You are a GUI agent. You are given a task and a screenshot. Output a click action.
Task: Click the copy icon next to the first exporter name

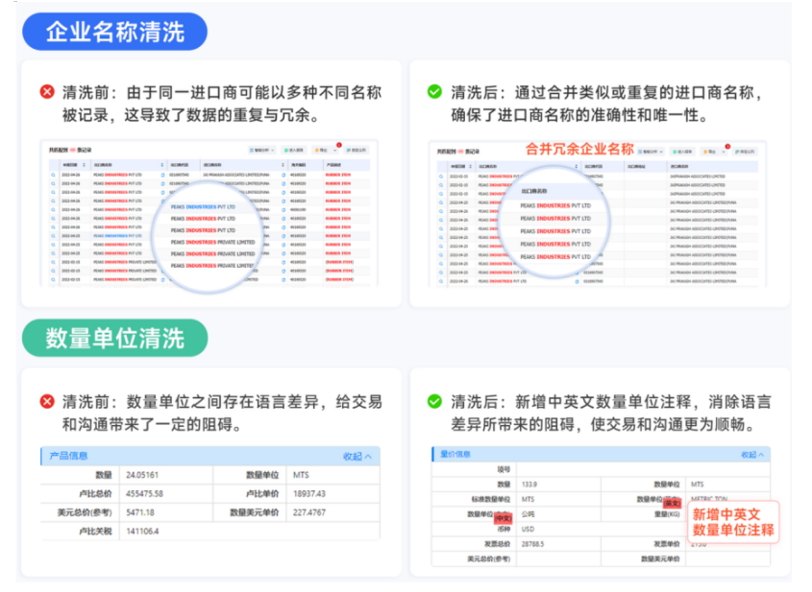tap(162, 176)
